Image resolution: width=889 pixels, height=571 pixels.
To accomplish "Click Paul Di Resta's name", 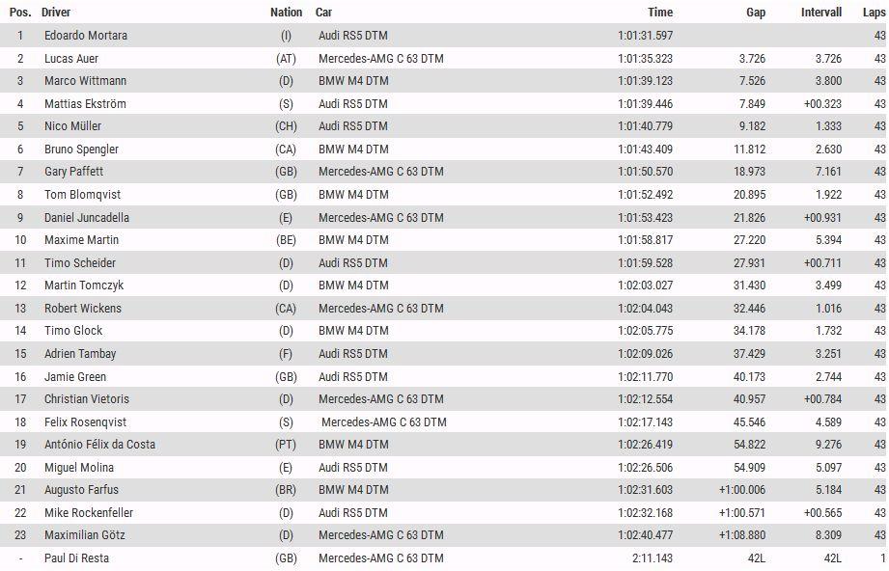I will (76, 557).
